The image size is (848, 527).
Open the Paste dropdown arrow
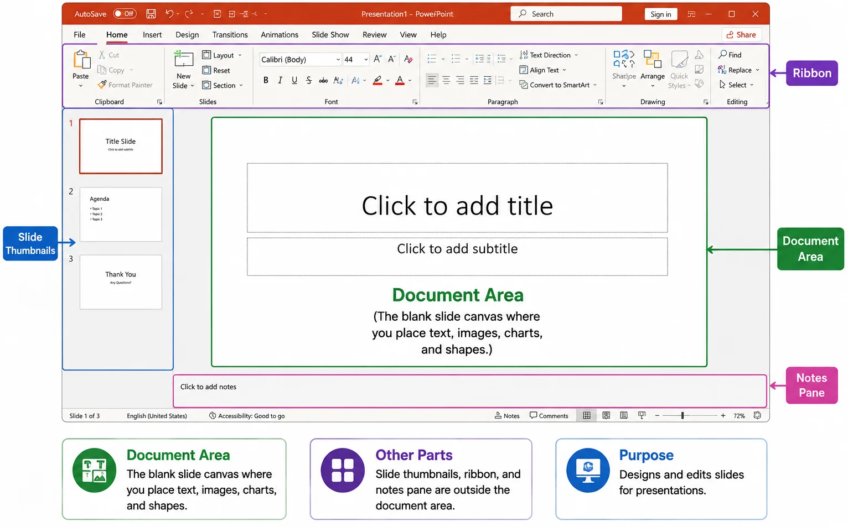pos(81,86)
